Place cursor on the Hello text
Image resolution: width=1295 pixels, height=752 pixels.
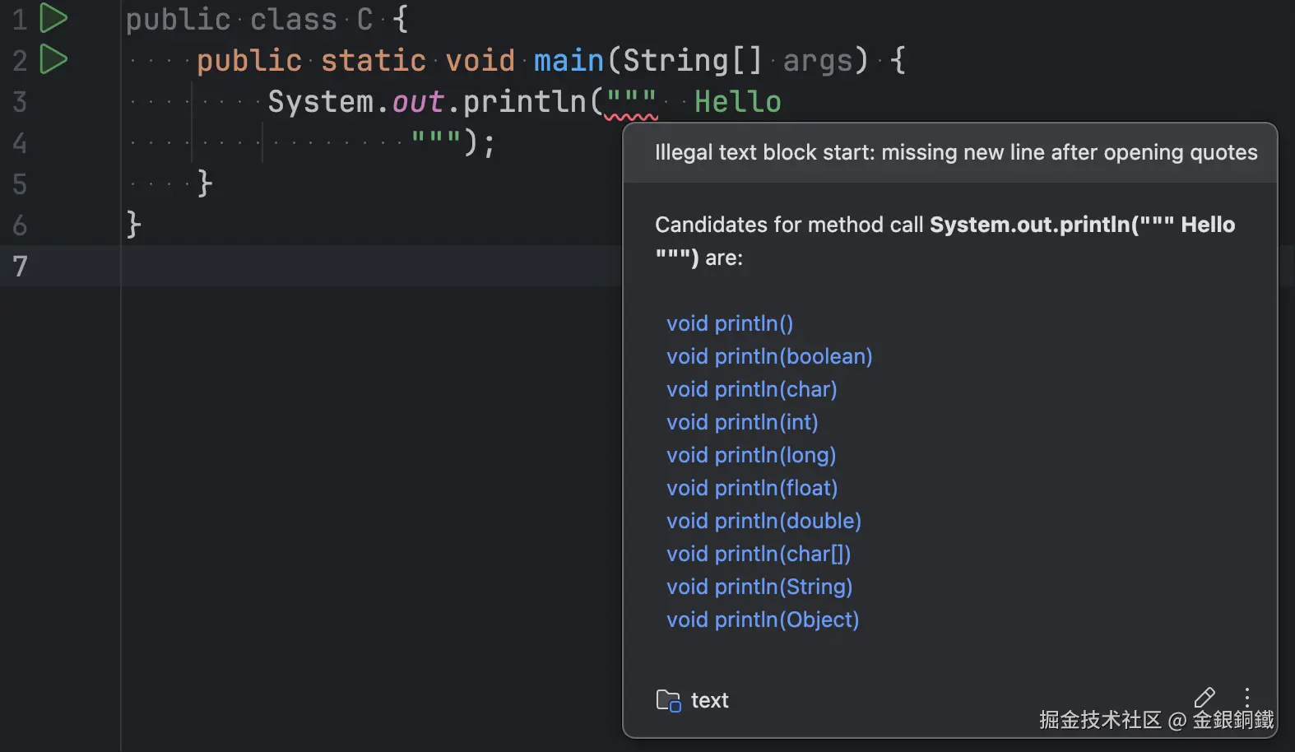pyautogui.click(x=737, y=102)
